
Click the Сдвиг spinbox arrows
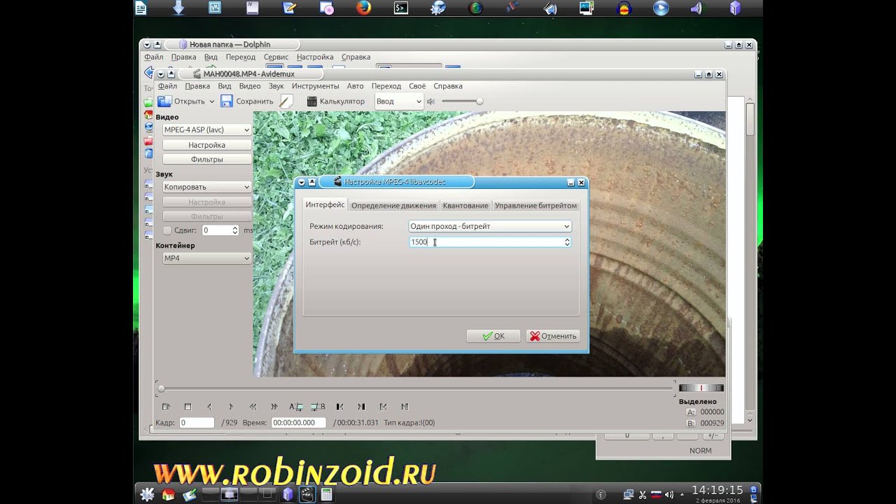point(234,230)
